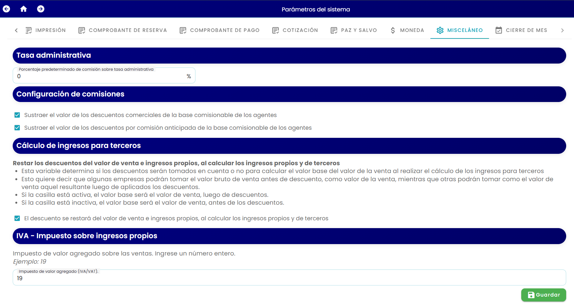Click the forward arrow navigation icon
Screen dimensions: 574x306
pyautogui.click(x=41, y=9)
